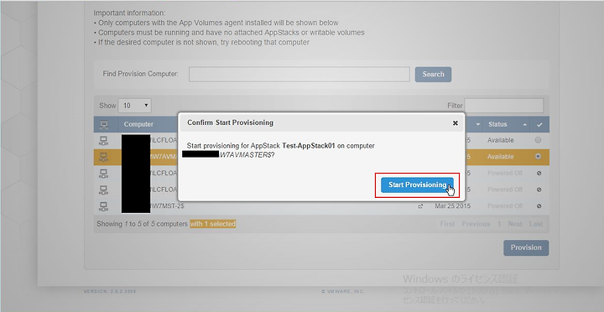Viewport: 604px width, 312px height.
Task: Click the dropdown arrow left of Status header
Action: [478, 124]
